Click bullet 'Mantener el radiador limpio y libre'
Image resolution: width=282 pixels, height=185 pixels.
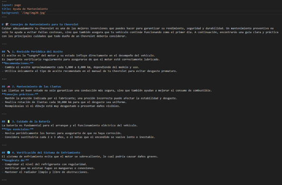coord(45,172)
